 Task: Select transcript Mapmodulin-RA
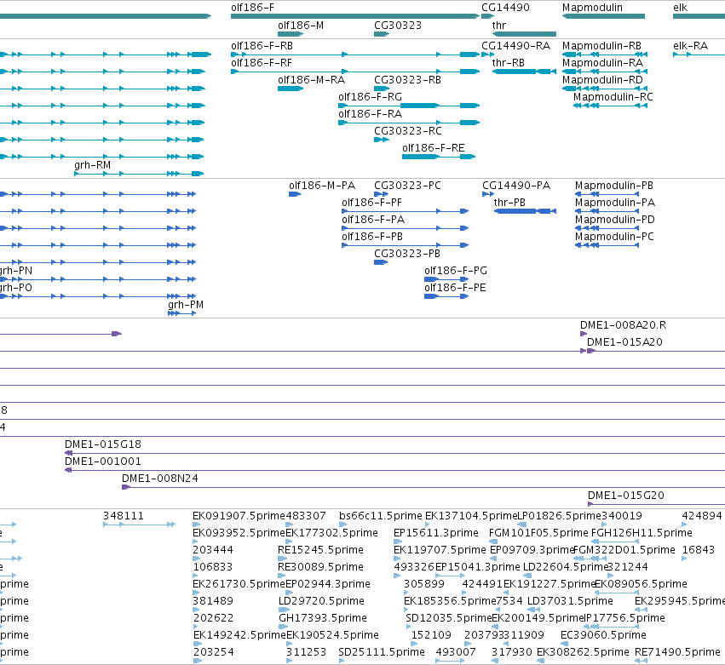click(605, 72)
